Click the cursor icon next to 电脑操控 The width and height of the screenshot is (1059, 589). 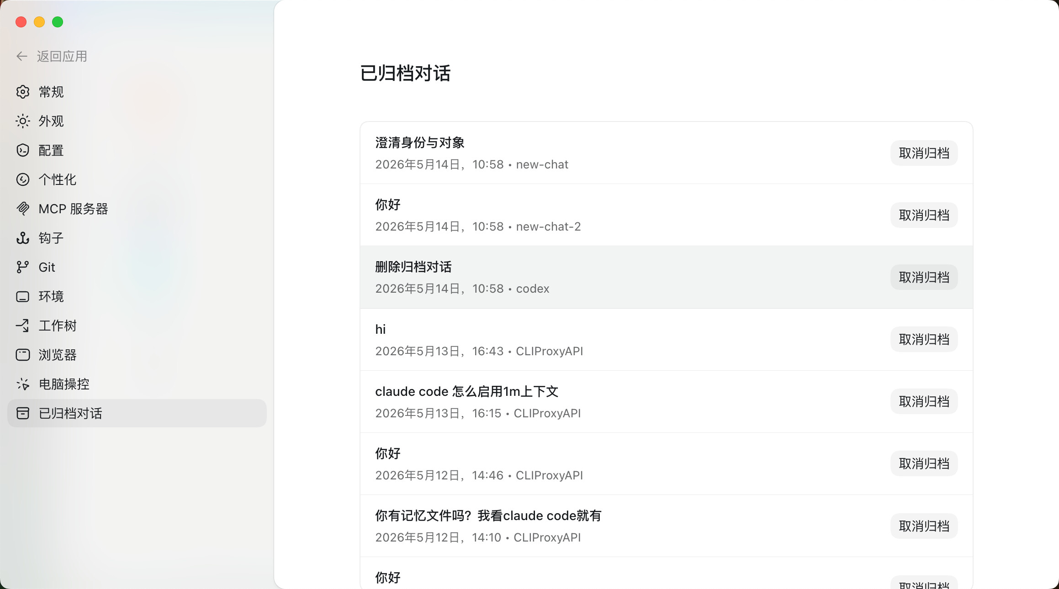(x=23, y=384)
